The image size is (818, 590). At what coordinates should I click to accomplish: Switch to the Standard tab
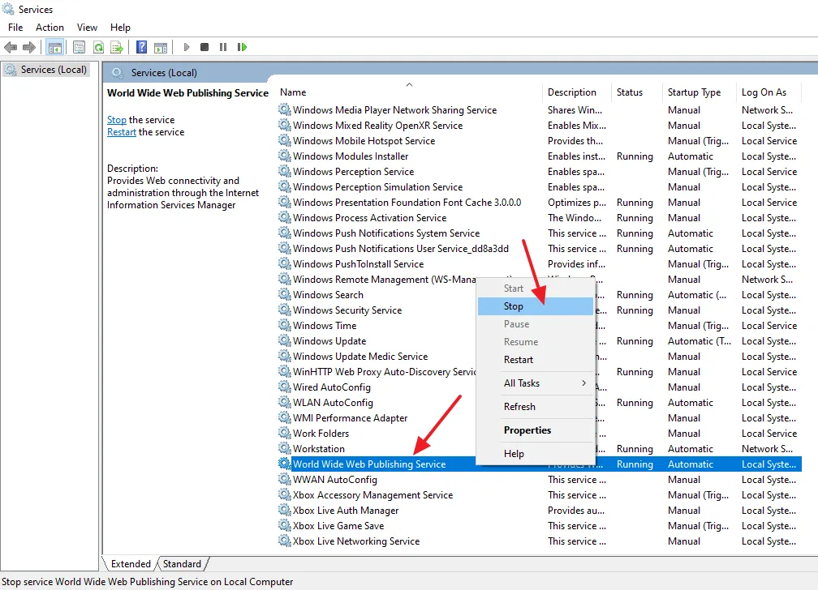click(182, 564)
